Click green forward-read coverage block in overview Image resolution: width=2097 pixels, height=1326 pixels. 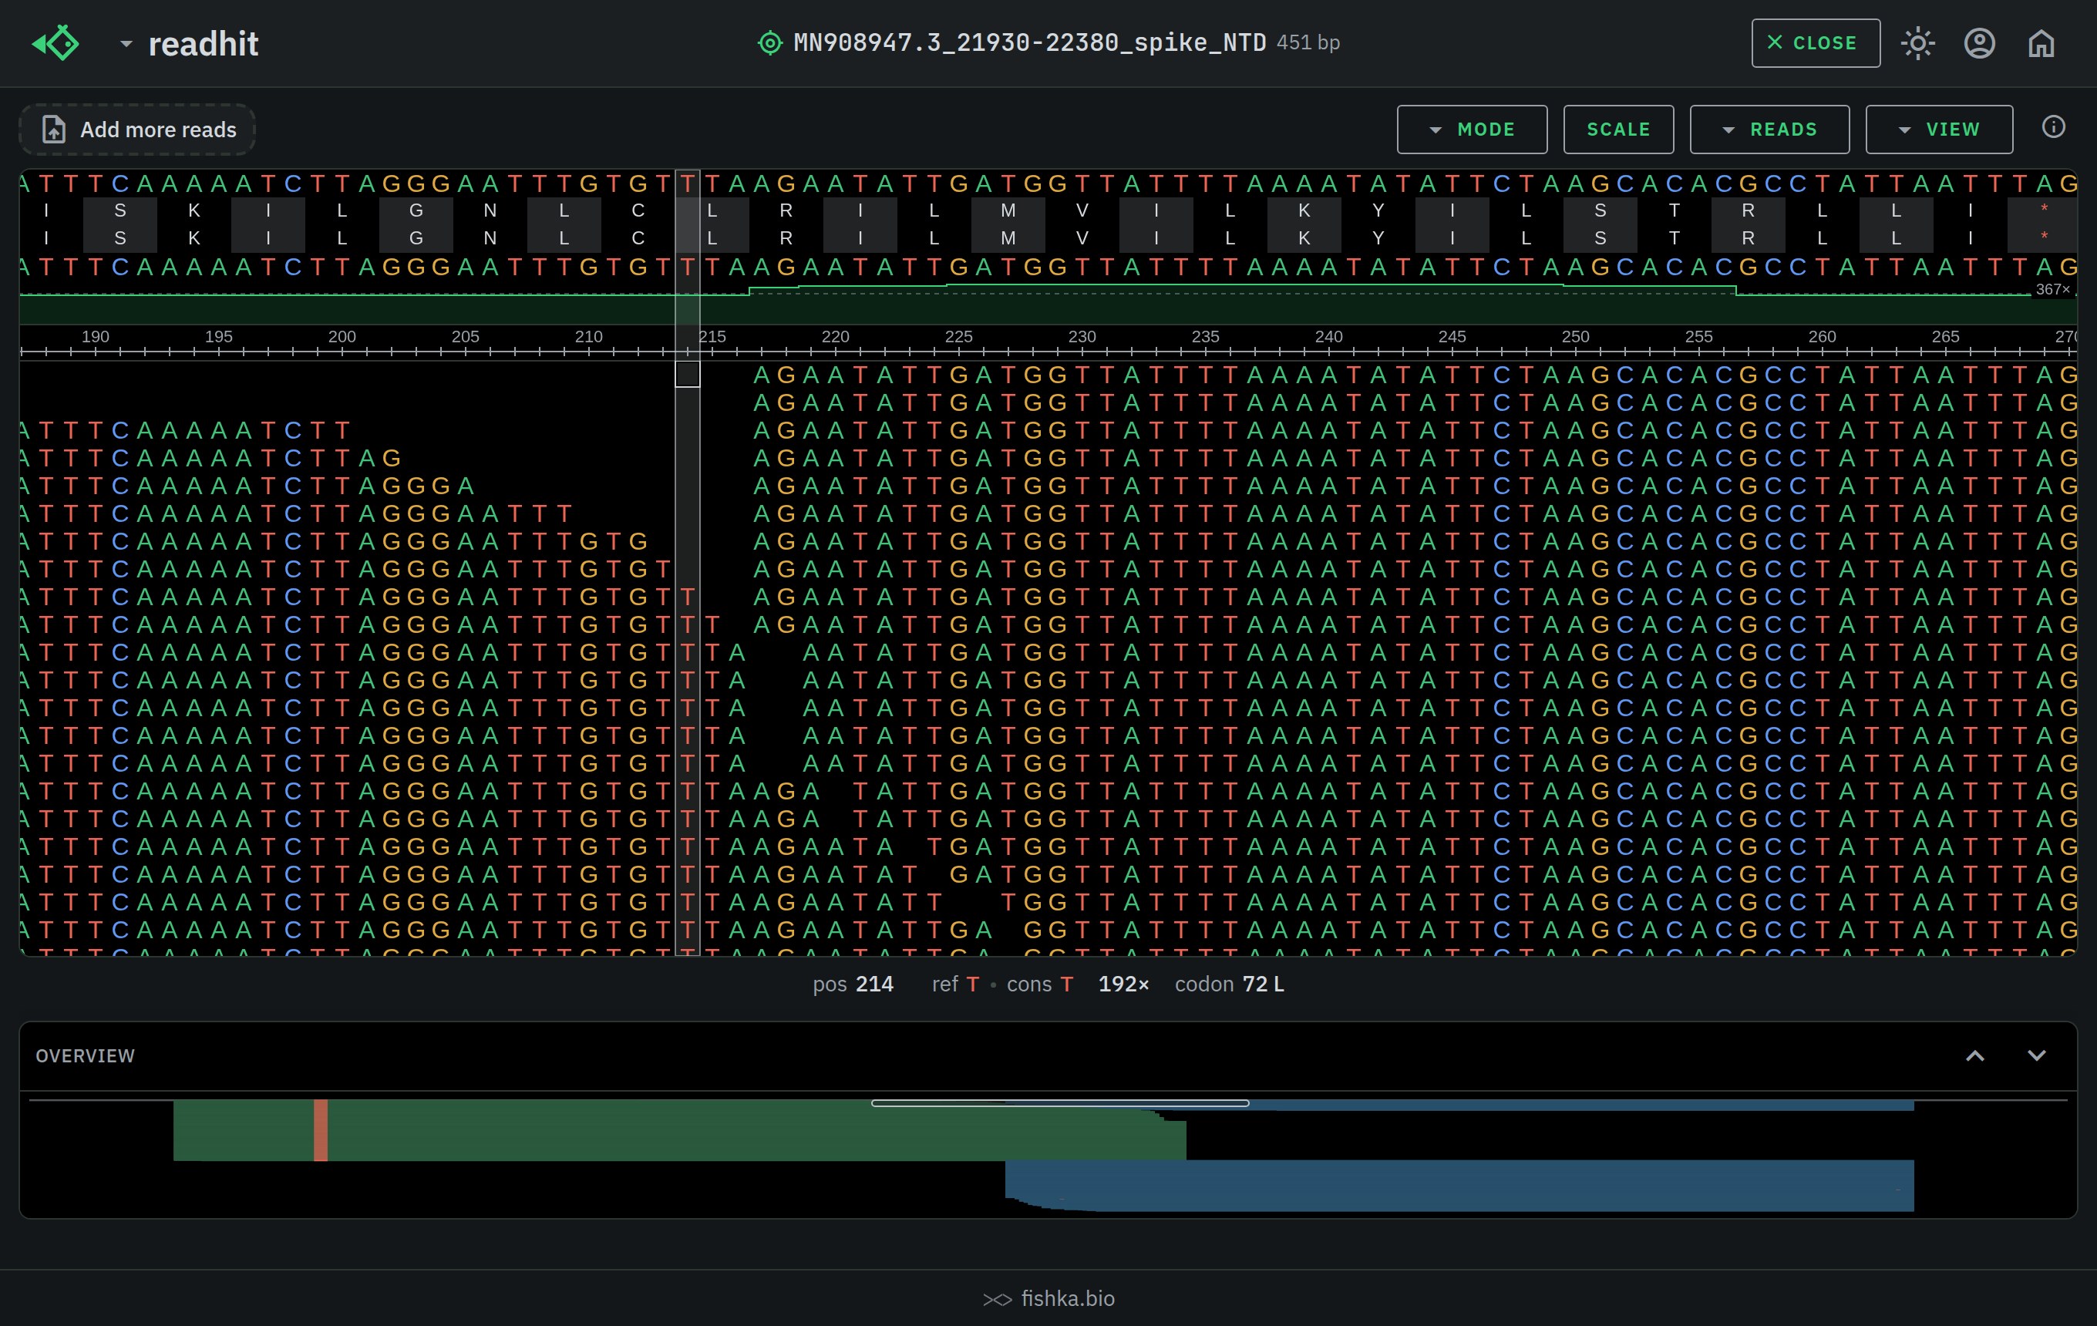679,1129
